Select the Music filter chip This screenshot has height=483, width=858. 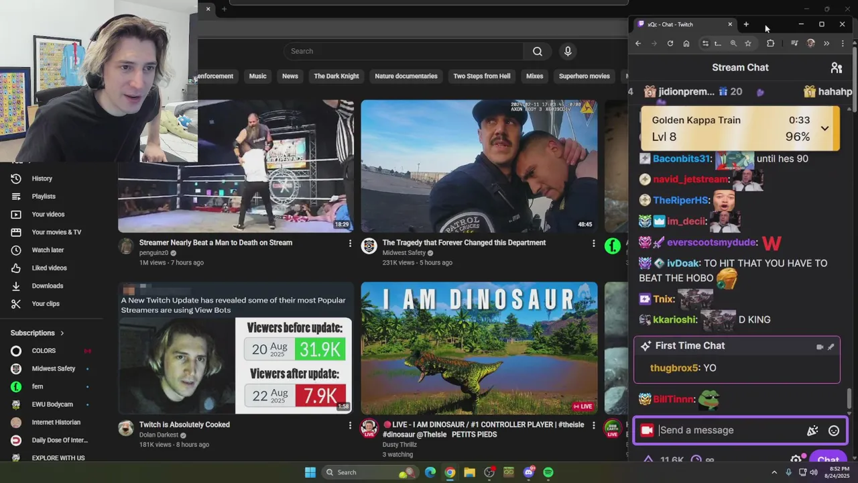tap(258, 76)
